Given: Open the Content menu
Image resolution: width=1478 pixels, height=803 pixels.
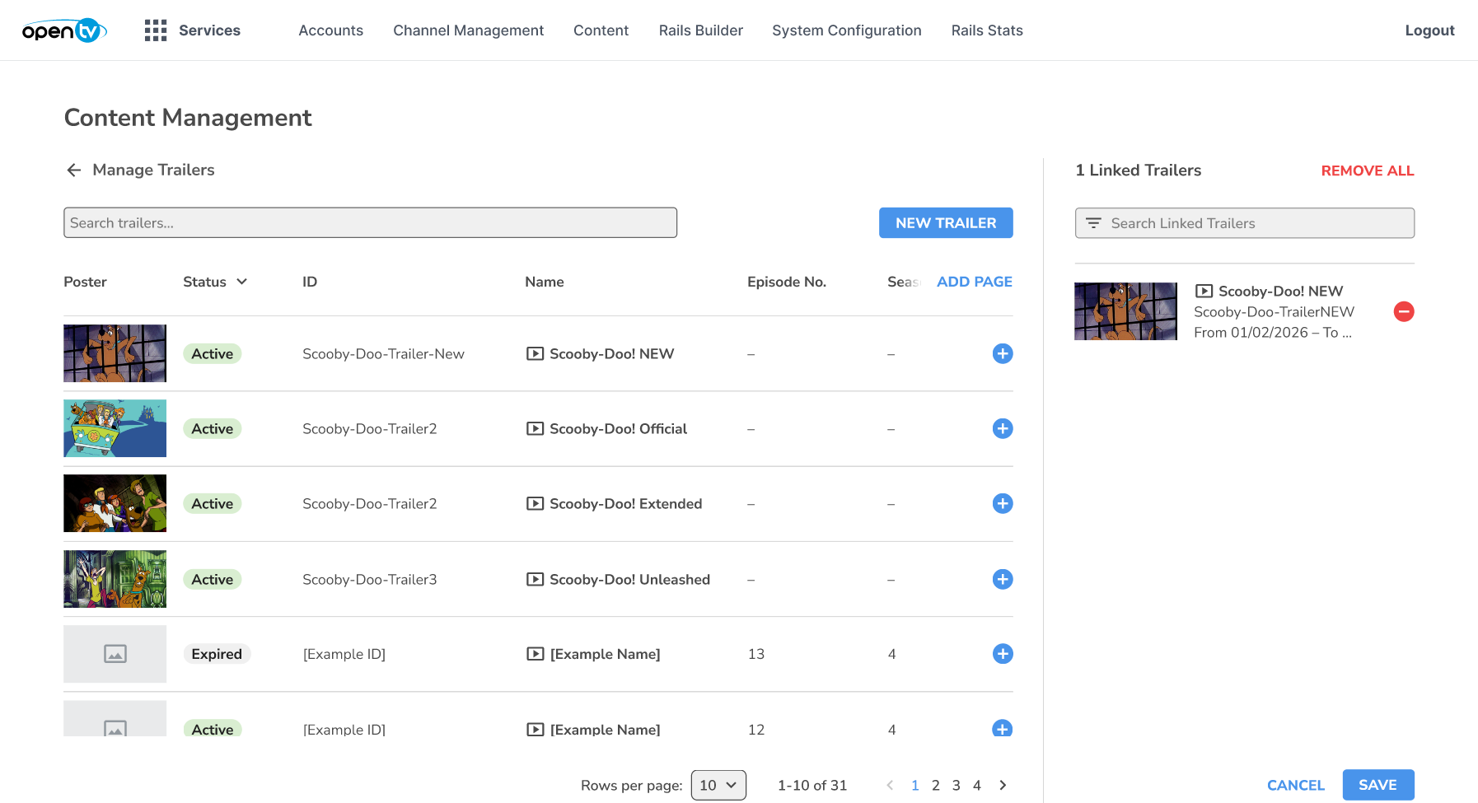Looking at the screenshot, I should pyautogui.click(x=601, y=30).
